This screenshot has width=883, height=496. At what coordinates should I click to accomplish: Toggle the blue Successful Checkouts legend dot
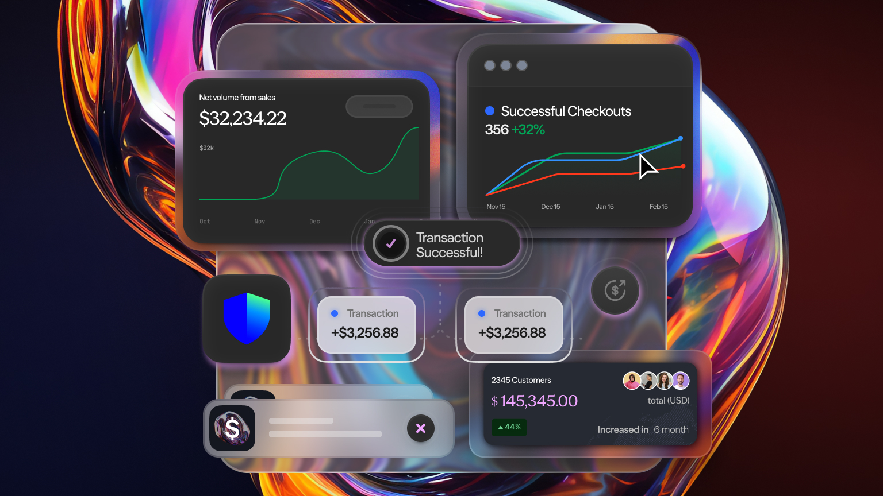[x=490, y=111]
